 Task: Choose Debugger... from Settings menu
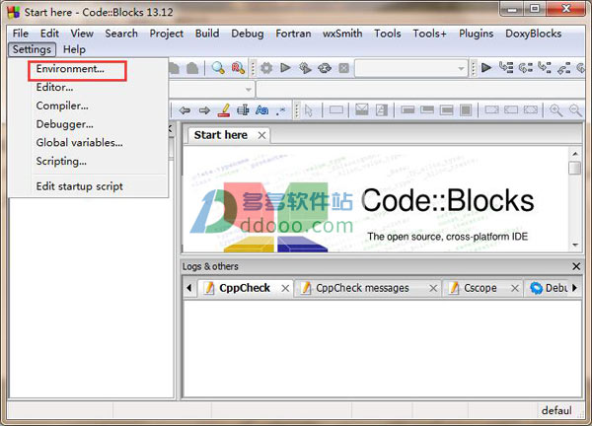[64, 124]
